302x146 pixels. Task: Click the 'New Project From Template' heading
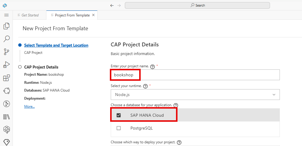coord(55,28)
